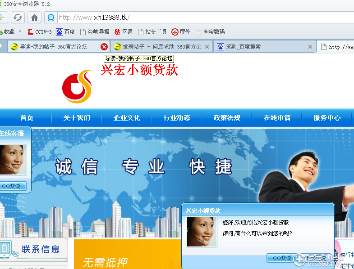Close the 贷款_百度搜索 tab
This screenshot has width=354, height=269.
(x=310, y=47)
